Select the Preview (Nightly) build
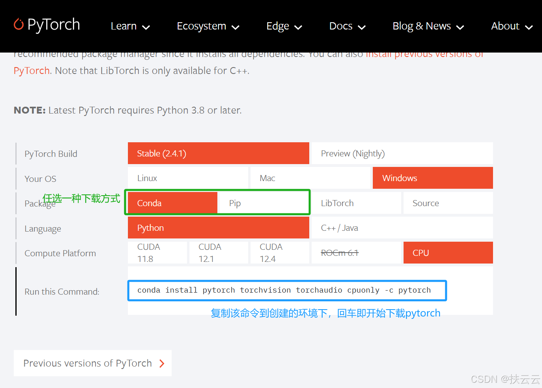542x388 pixels. coord(402,153)
